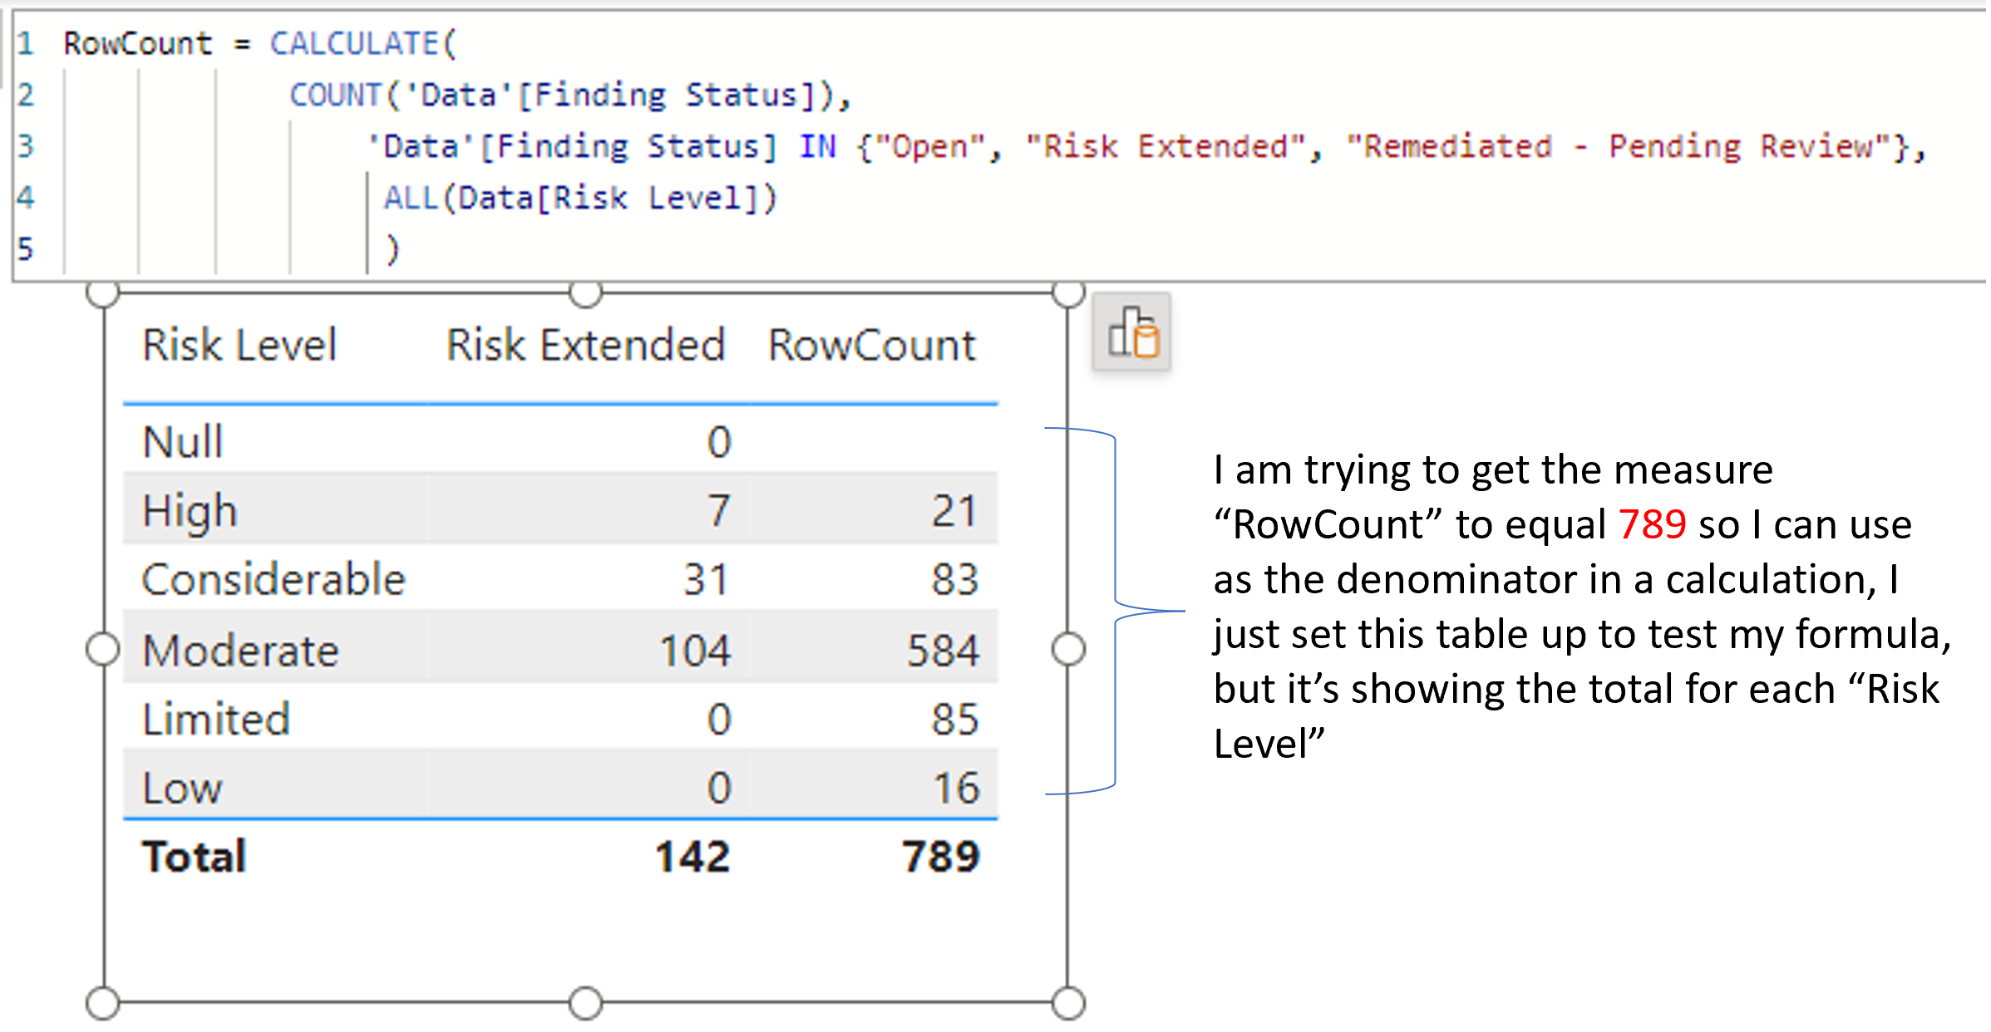Click the RowCount column header
This screenshot has width=1991, height=1032.
coord(872,345)
